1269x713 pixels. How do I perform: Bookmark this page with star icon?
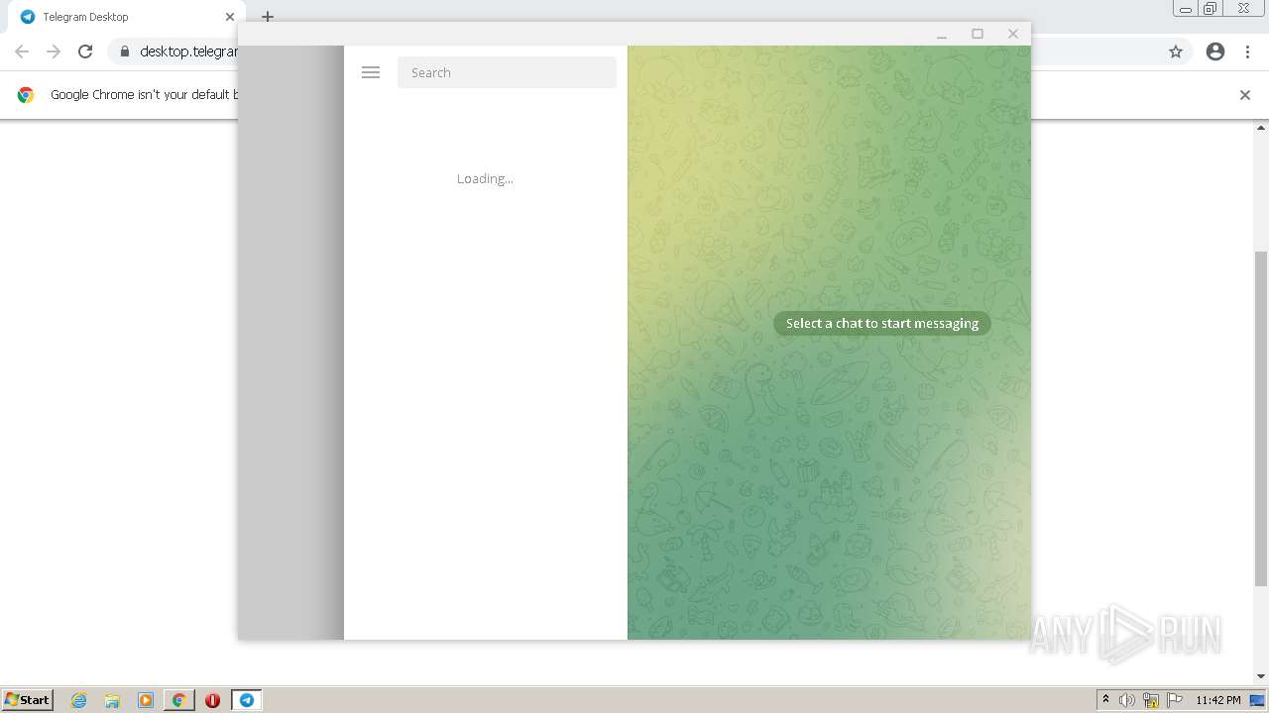(1176, 51)
